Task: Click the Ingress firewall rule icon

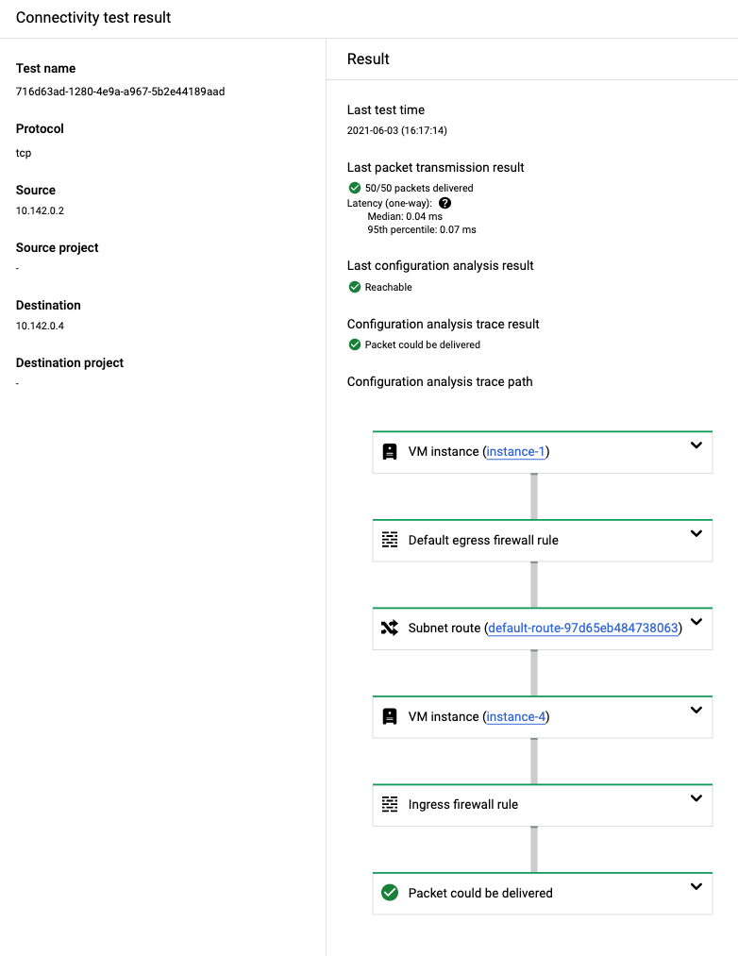Action: point(389,805)
